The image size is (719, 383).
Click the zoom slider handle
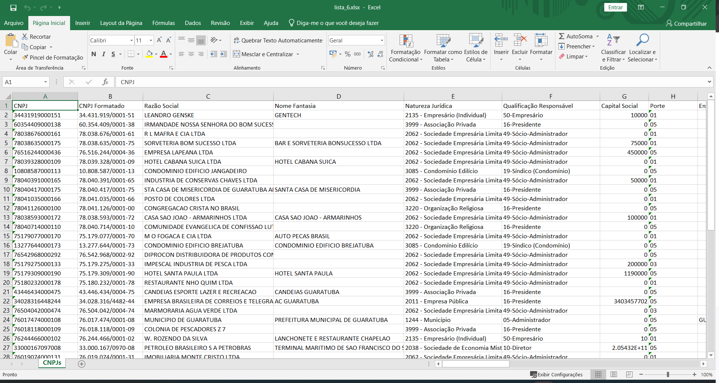668,374
